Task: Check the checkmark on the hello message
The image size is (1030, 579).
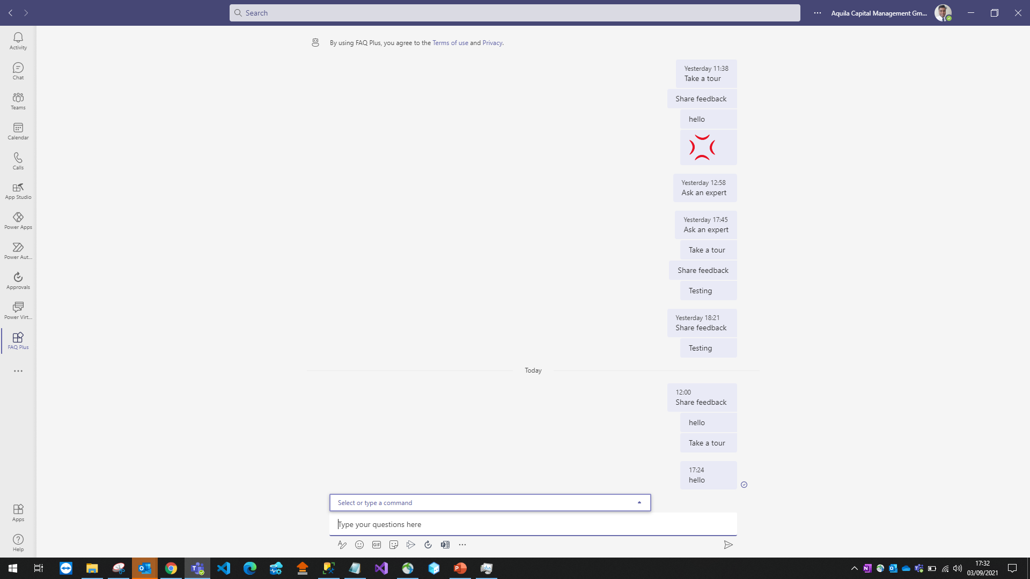Action: click(744, 485)
